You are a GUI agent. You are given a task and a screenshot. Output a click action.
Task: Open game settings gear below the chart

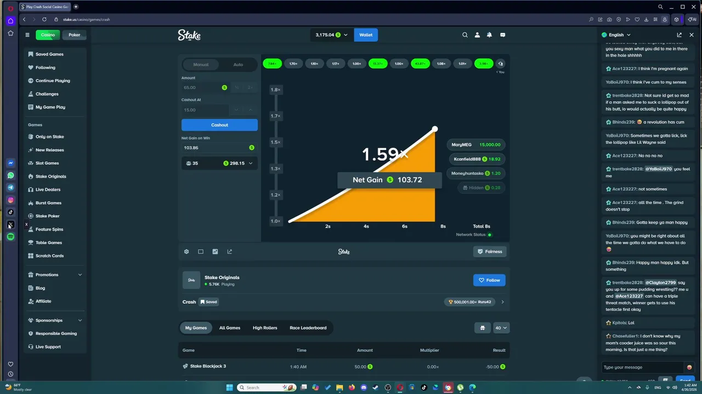pyautogui.click(x=186, y=252)
